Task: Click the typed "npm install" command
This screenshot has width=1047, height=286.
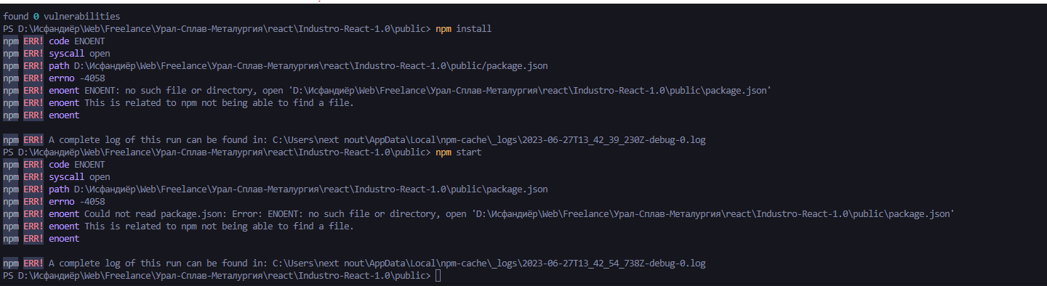Action: pos(464,29)
